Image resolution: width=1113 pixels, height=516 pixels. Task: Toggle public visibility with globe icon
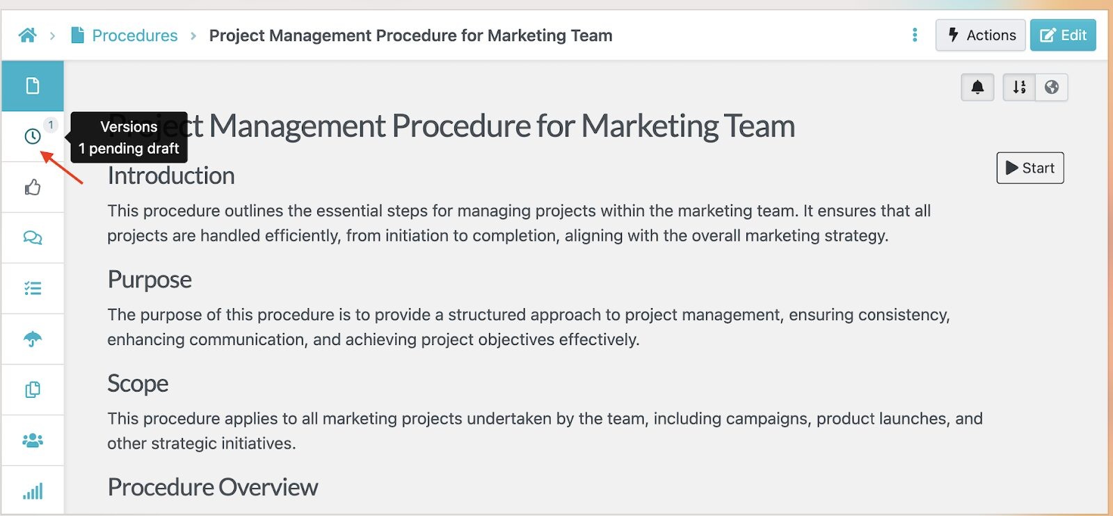pyautogui.click(x=1052, y=87)
